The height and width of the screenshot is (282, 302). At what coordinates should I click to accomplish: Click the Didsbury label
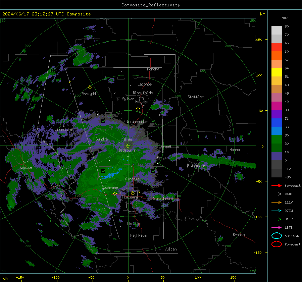point(127,150)
